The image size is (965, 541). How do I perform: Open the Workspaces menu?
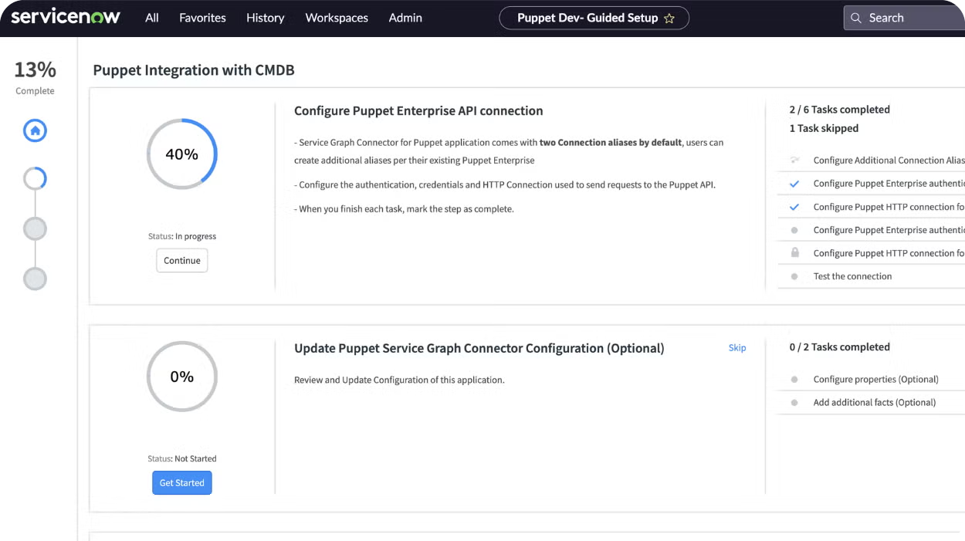(x=336, y=18)
